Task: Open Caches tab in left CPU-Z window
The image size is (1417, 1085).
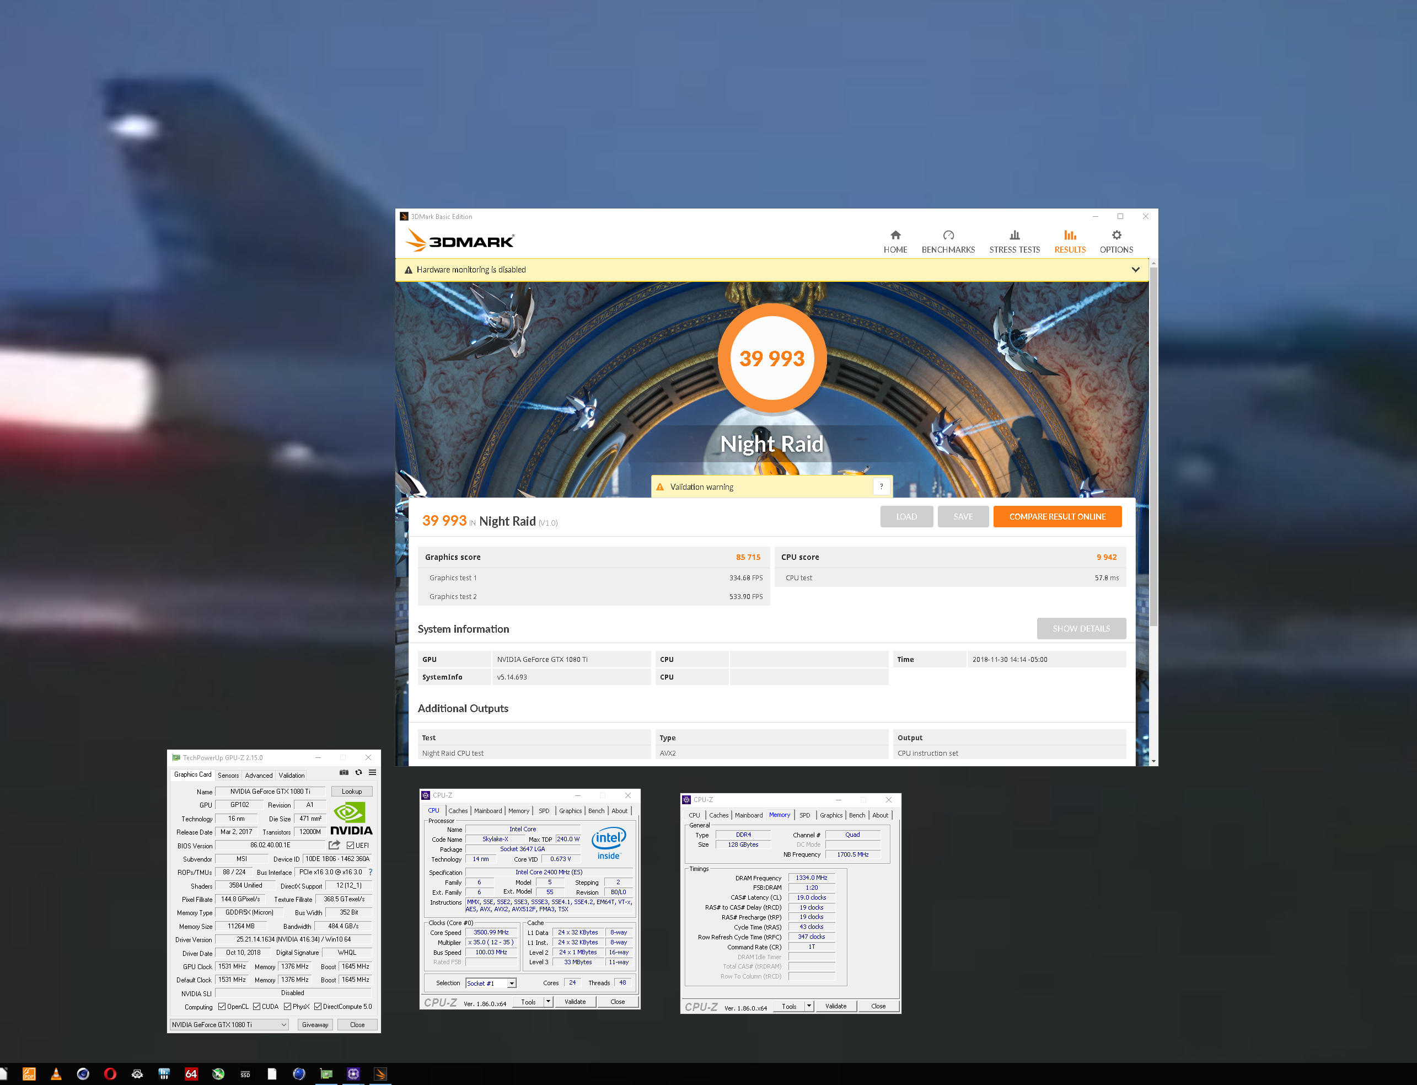Action: (458, 810)
